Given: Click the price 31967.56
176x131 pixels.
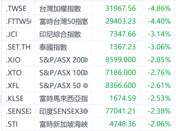Looking at the screenshot, I should tap(121, 8).
